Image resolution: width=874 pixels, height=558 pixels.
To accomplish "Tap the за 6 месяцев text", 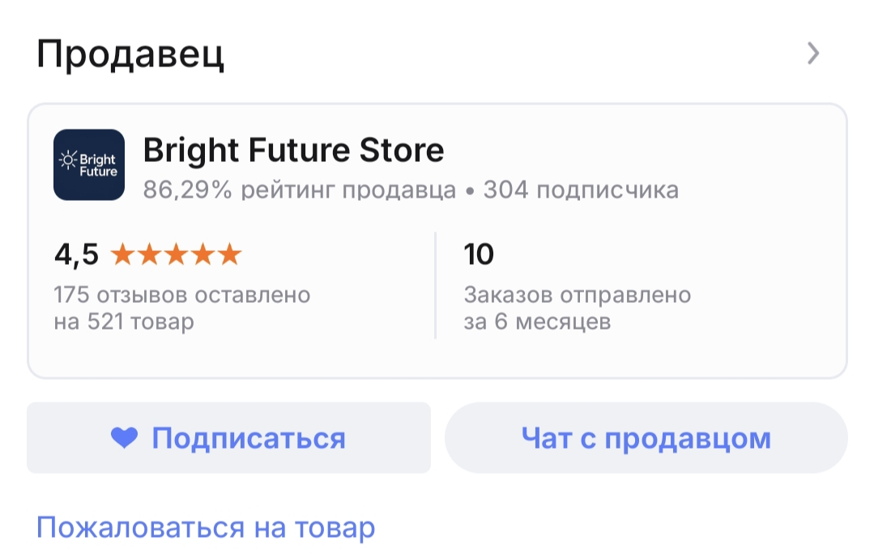I will coord(537,322).
